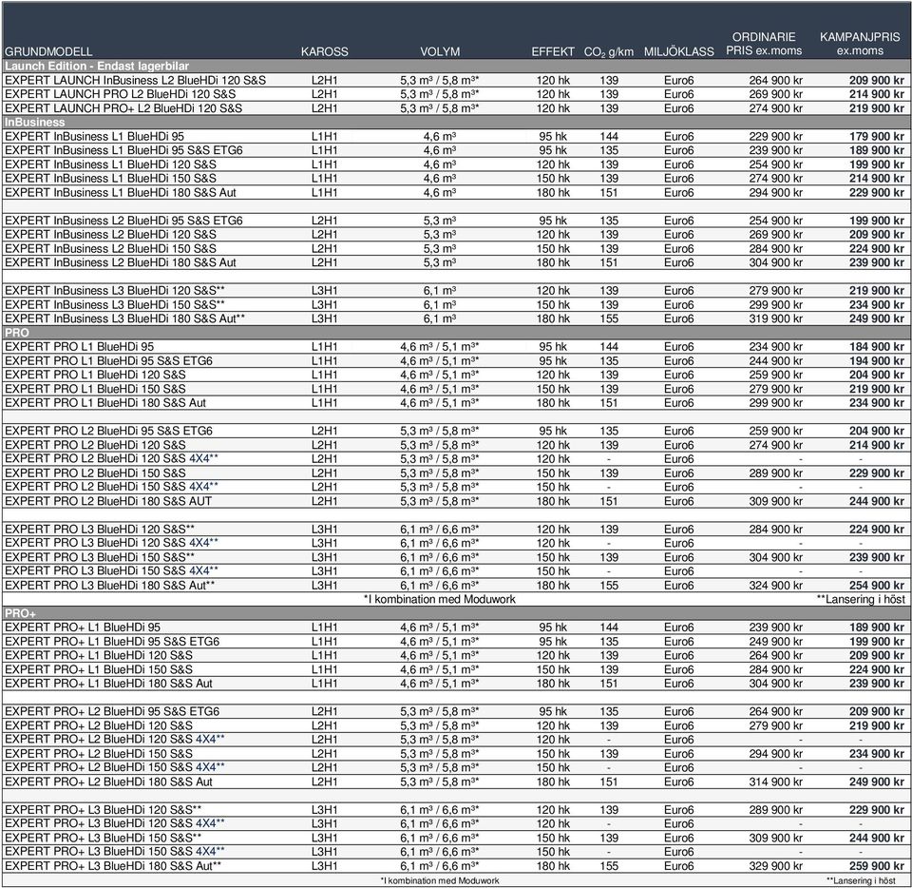Click the CO2 g/km column header
912x888 pixels.
click(x=608, y=51)
